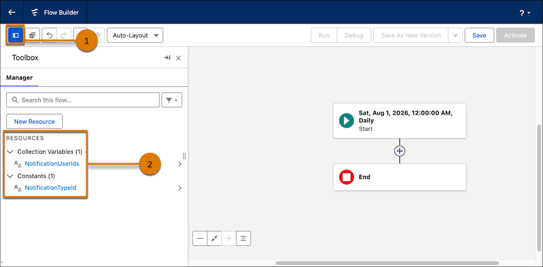Select the Manager tab
The width and height of the screenshot is (543, 267).
pos(19,78)
